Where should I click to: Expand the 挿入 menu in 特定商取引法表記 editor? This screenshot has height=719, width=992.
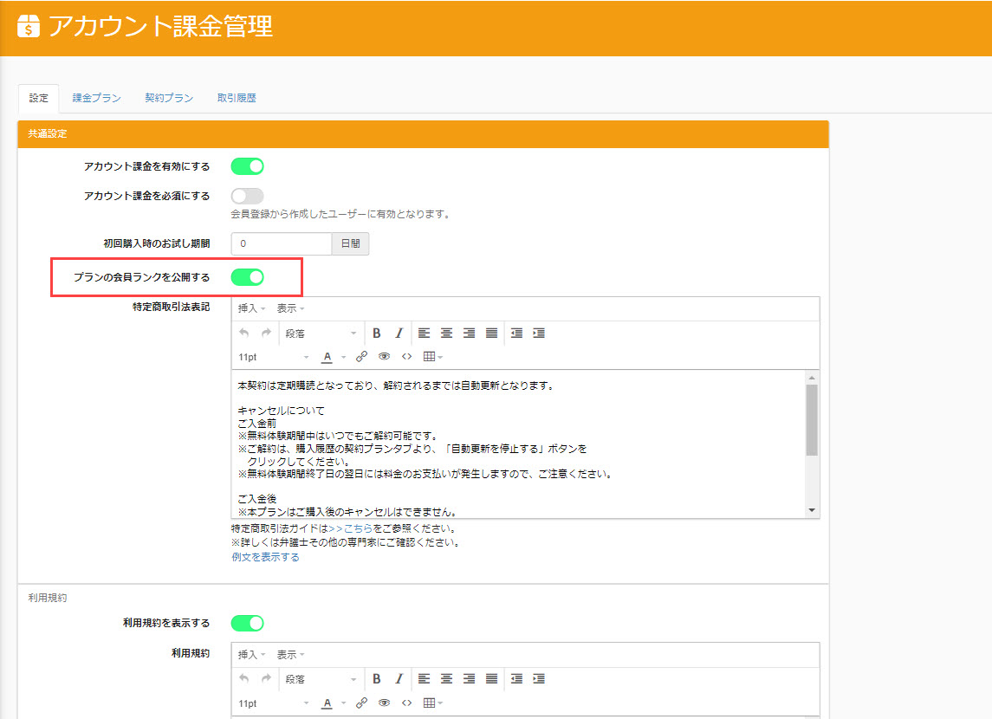click(251, 309)
